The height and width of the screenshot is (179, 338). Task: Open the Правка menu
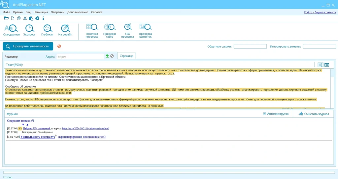click(18, 12)
